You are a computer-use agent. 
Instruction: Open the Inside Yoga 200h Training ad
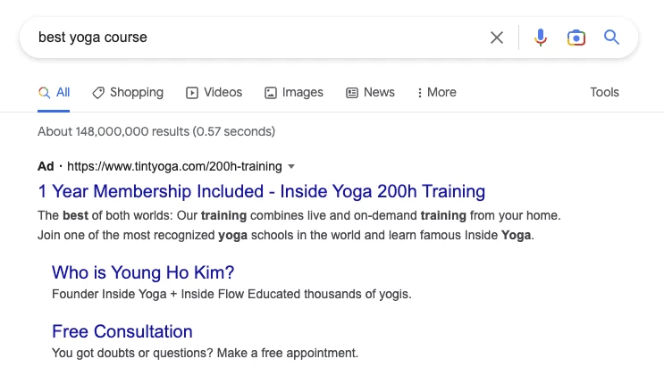coord(261,191)
